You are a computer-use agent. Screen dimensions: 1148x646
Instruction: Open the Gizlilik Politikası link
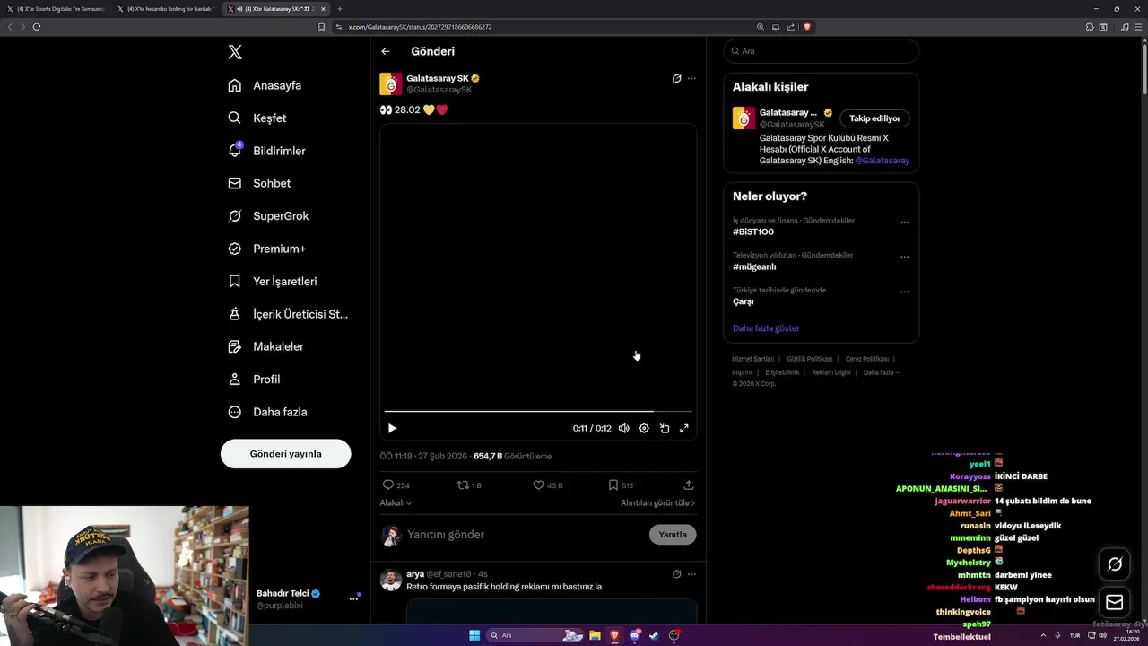pyautogui.click(x=810, y=359)
